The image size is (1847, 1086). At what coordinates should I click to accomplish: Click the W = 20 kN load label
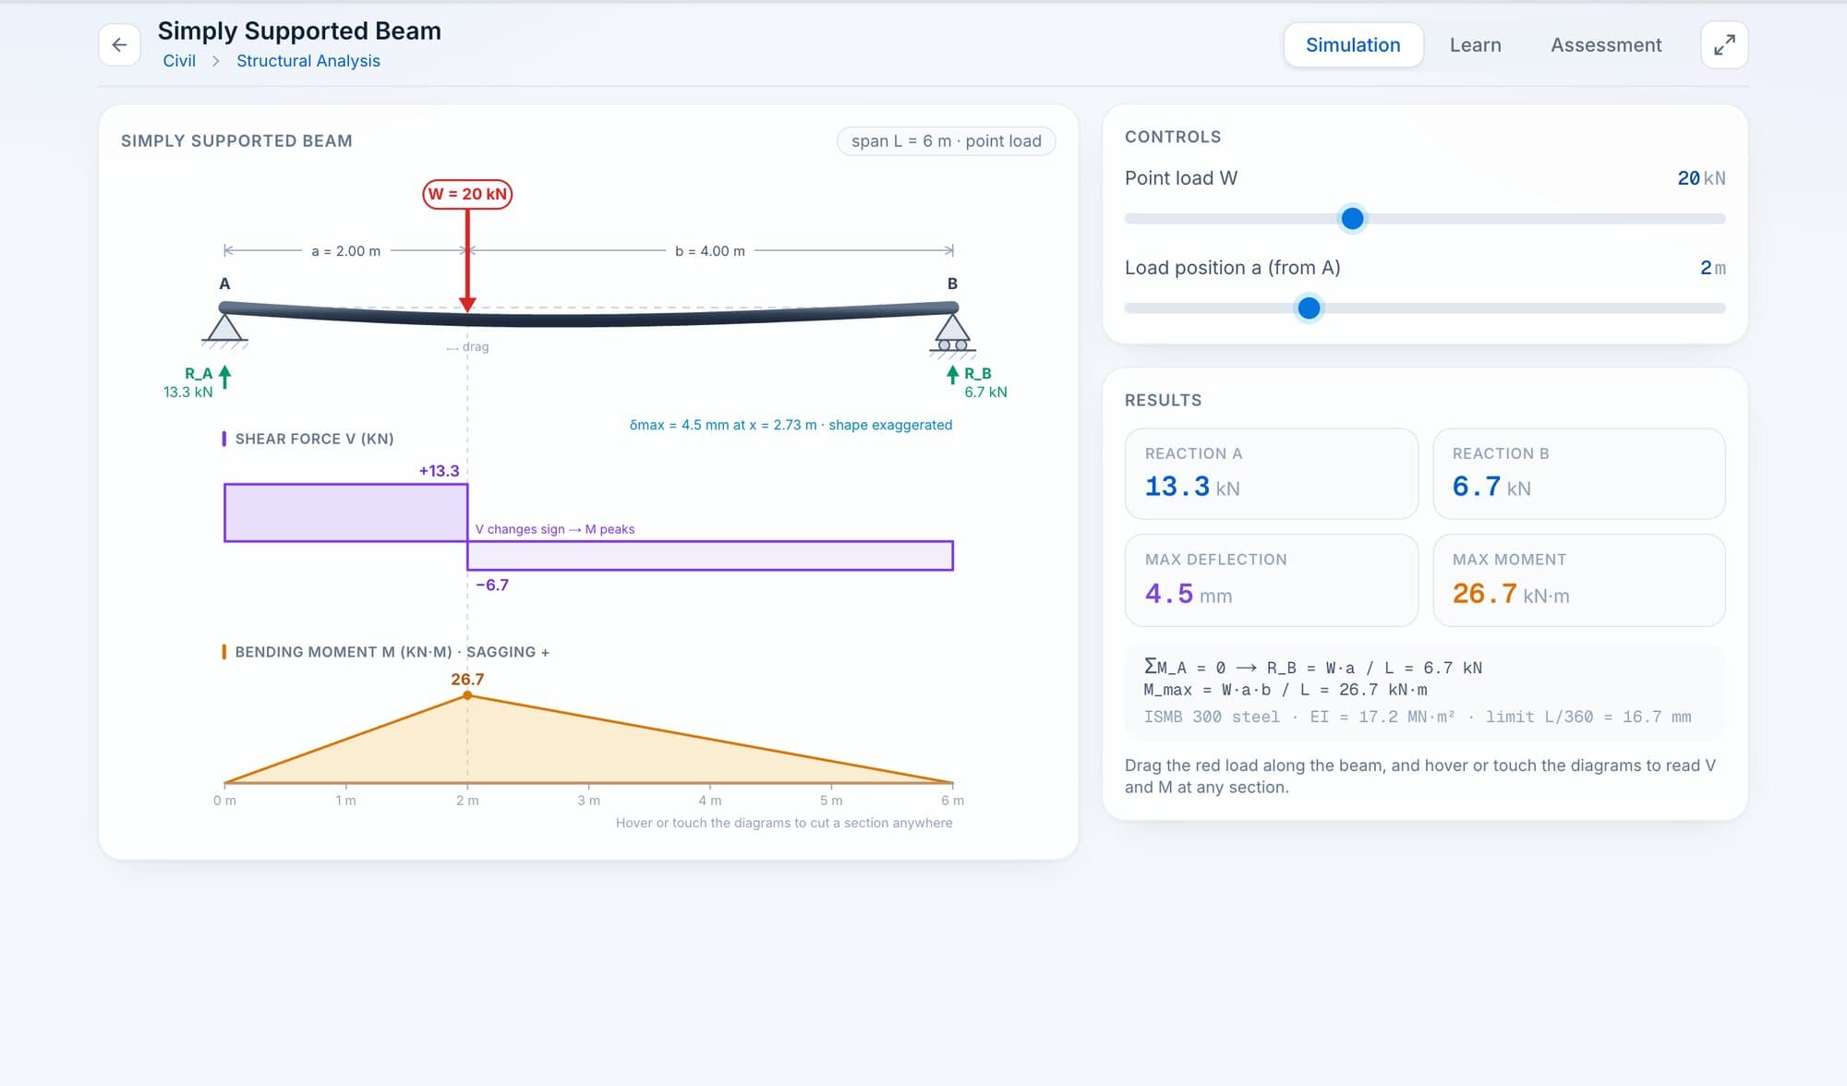click(x=467, y=194)
